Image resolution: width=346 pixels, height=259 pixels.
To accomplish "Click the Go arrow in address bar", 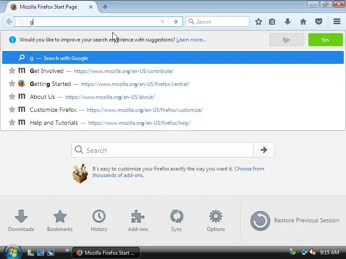I will (176, 22).
